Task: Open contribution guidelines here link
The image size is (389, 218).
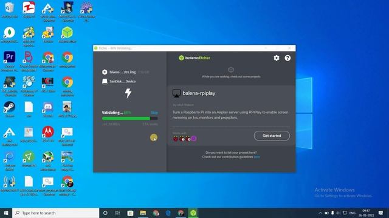Action: click(x=256, y=157)
